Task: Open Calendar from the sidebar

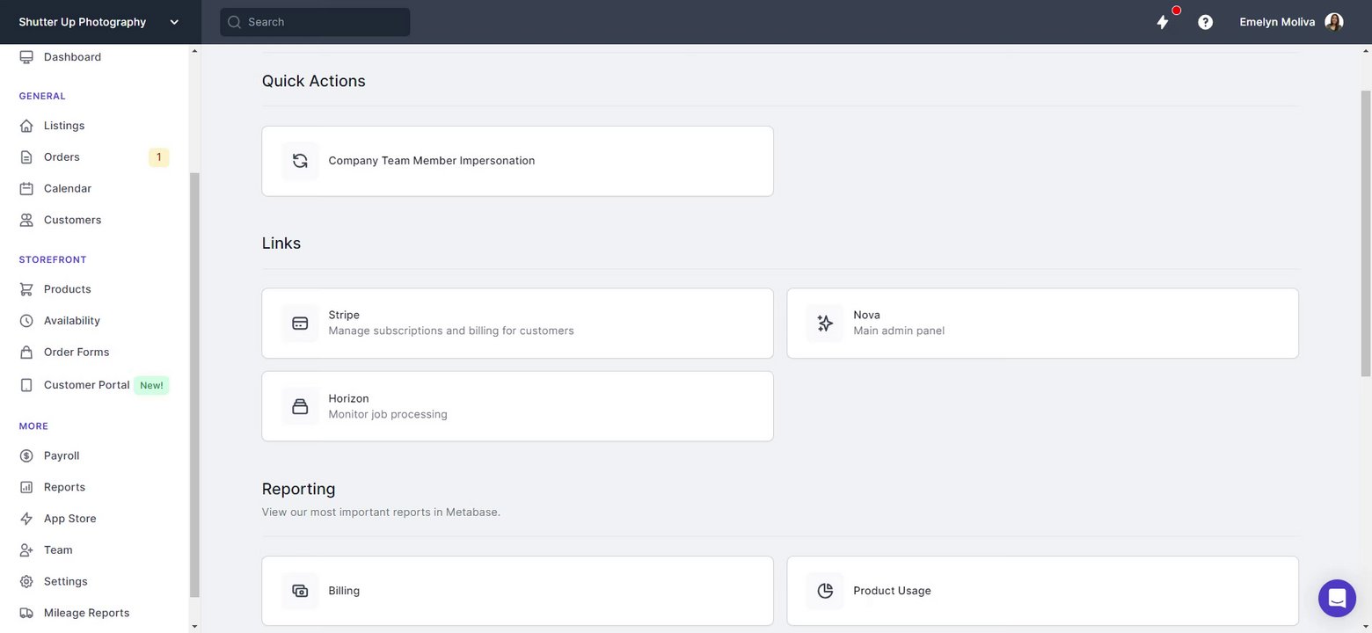Action: (67, 189)
